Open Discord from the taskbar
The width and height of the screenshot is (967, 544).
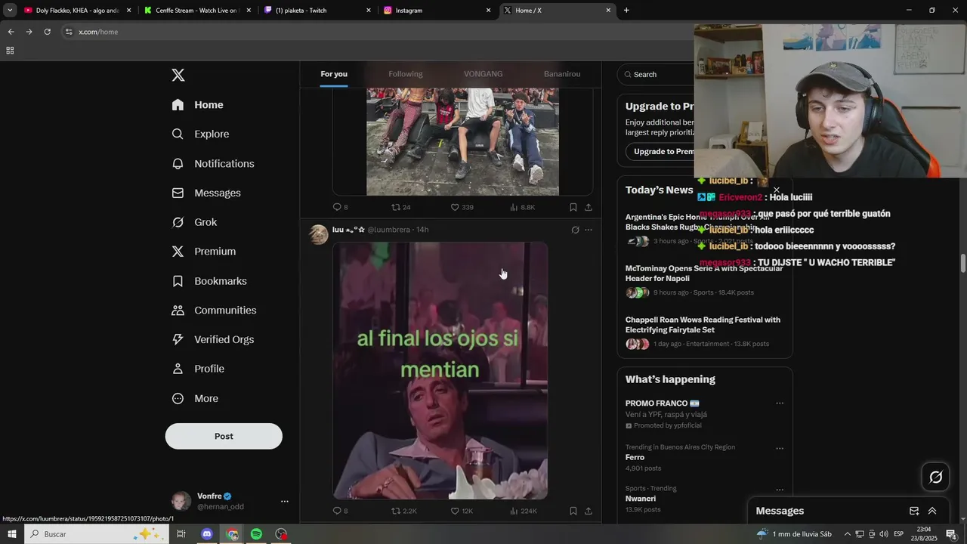pos(207,534)
